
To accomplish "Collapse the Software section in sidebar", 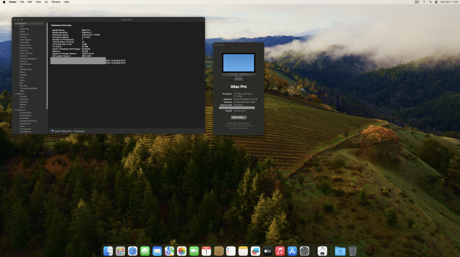I will pos(15,110).
